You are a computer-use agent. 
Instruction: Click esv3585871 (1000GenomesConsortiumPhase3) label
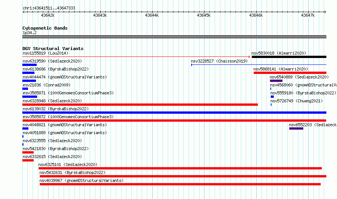[68, 93]
